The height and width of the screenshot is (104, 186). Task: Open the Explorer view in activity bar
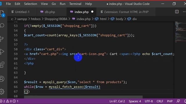[2, 14]
